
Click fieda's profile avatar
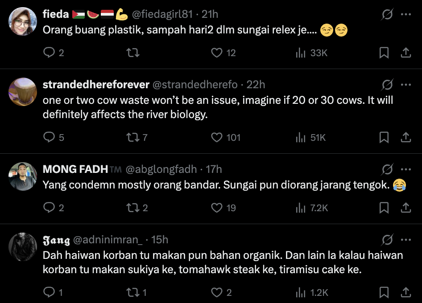(x=23, y=21)
